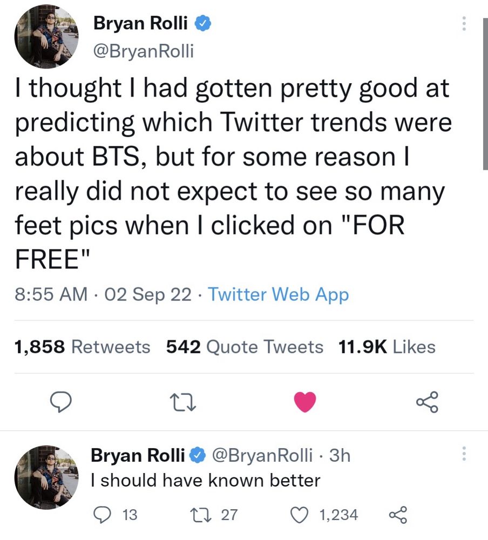488x540 pixels.
Task: Click the verified badge next to Bryan Rolli
Action: (202, 23)
